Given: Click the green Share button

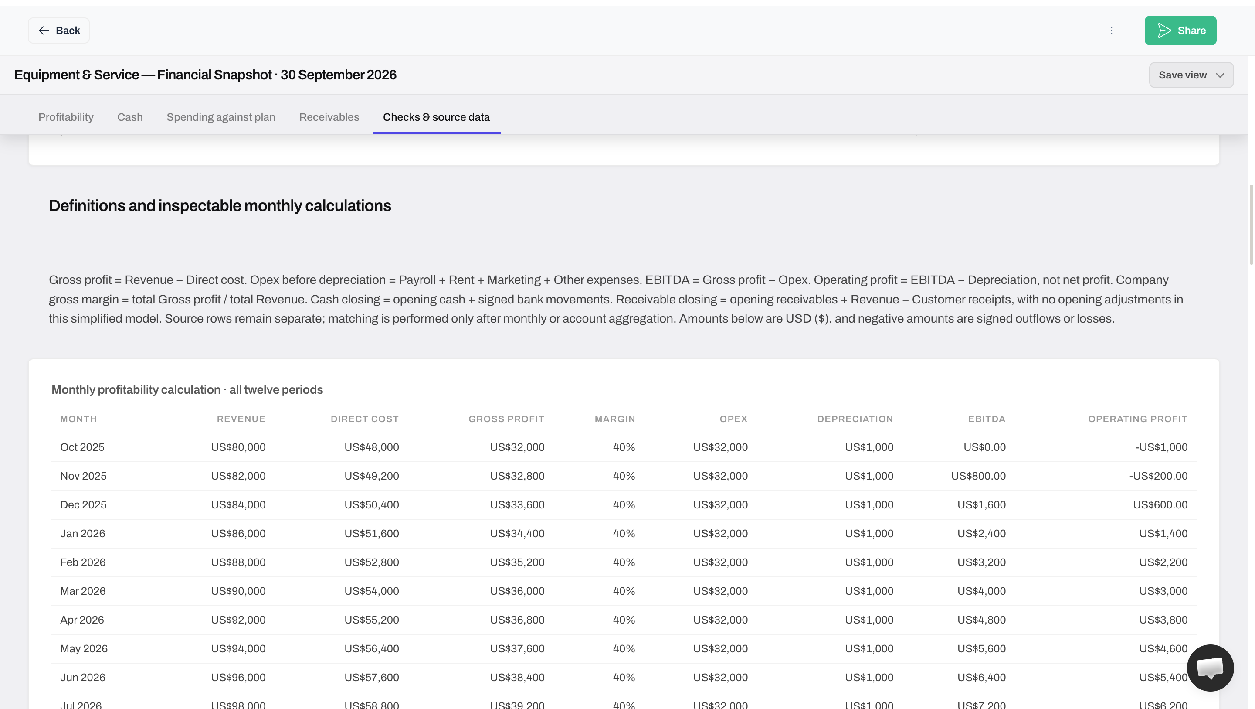Looking at the screenshot, I should [1180, 30].
